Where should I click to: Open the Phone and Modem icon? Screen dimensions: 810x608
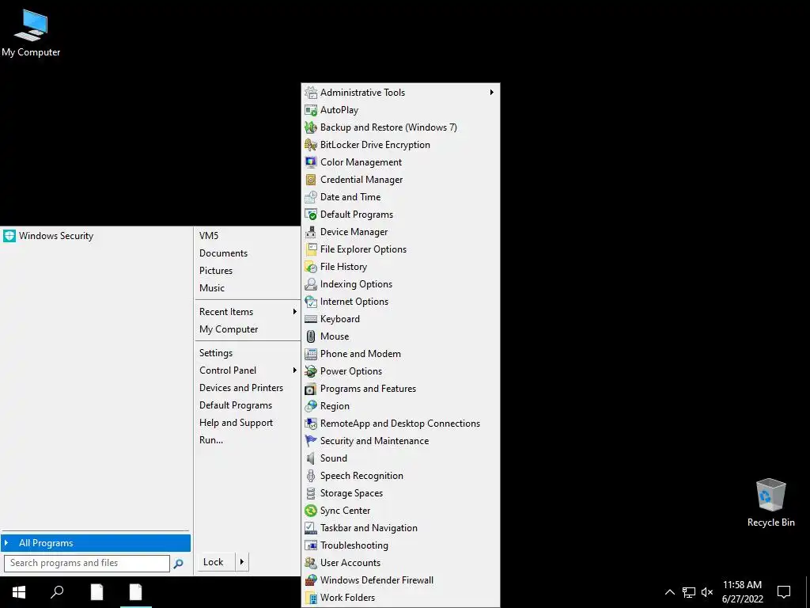tap(310, 354)
